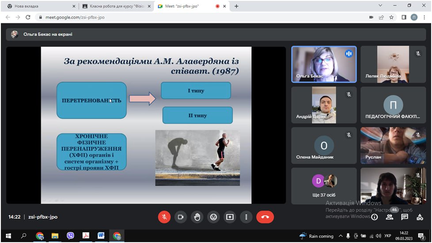Switch to the "Нова вкладка" browser tab
432x243 pixels.
coord(40,6)
